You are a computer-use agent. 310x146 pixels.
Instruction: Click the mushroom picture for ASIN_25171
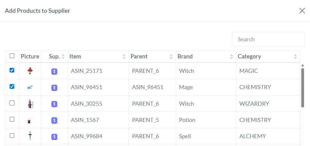click(x=30, y=71)
